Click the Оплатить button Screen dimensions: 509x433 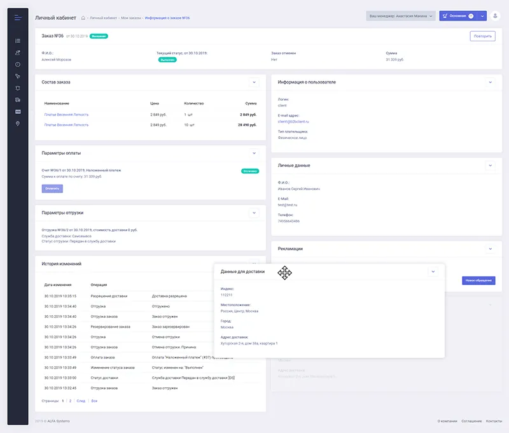pos(52,188)
